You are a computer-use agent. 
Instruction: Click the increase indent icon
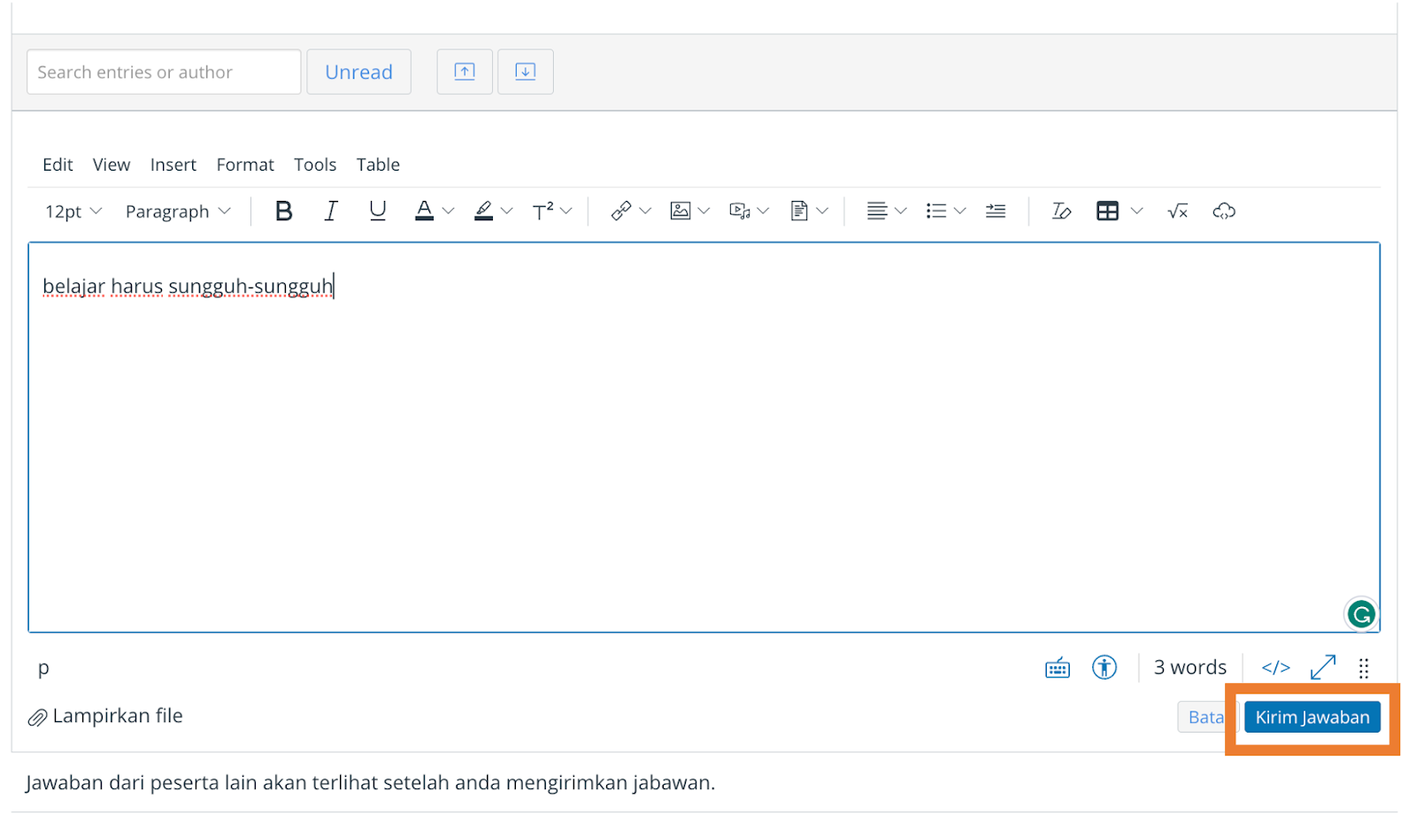click(x=996, y=211)
